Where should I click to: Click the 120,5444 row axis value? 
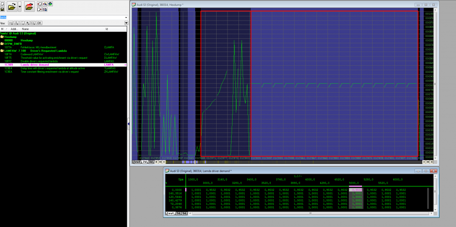175,197
